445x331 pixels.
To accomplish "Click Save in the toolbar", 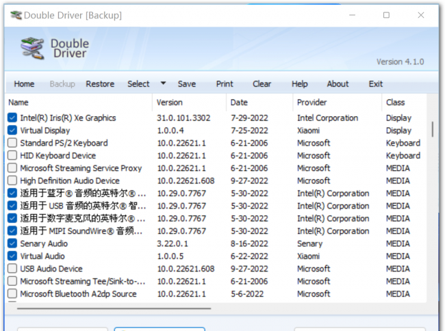I will click(x=187, y=84).
